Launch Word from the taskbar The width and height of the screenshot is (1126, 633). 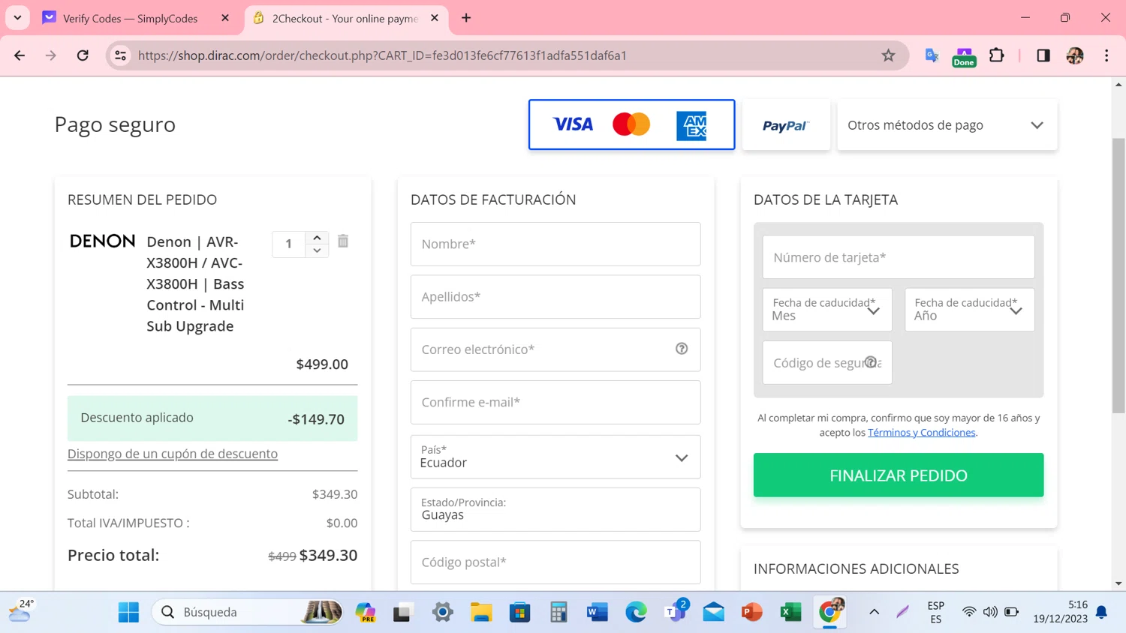[x=598, y=612]
